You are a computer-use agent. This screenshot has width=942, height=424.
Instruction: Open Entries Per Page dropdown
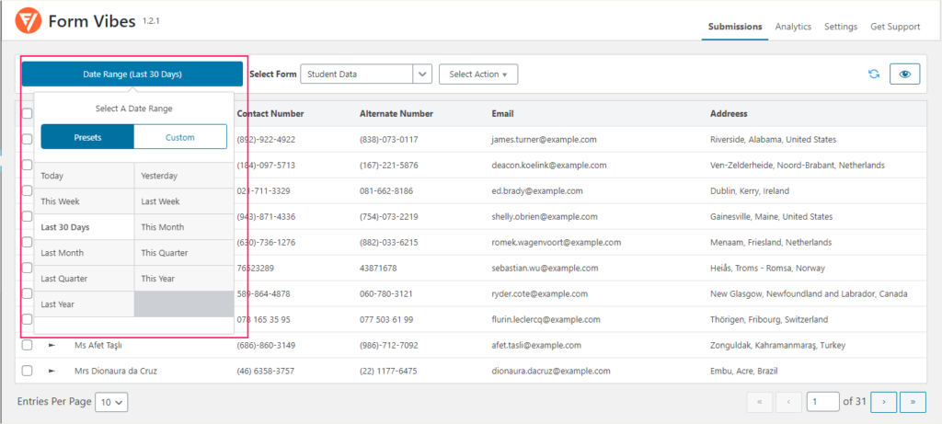[111, 402]
